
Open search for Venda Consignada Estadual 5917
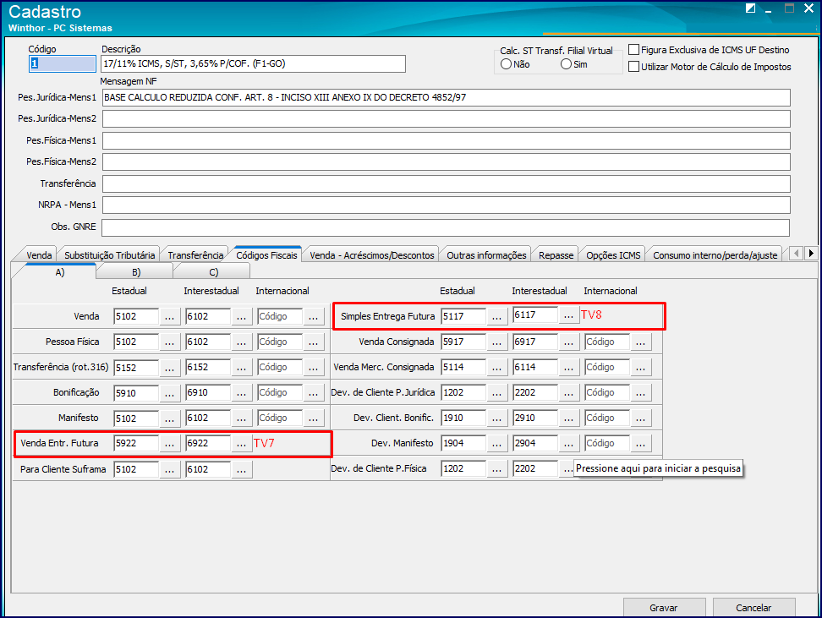tap(496, 342)
